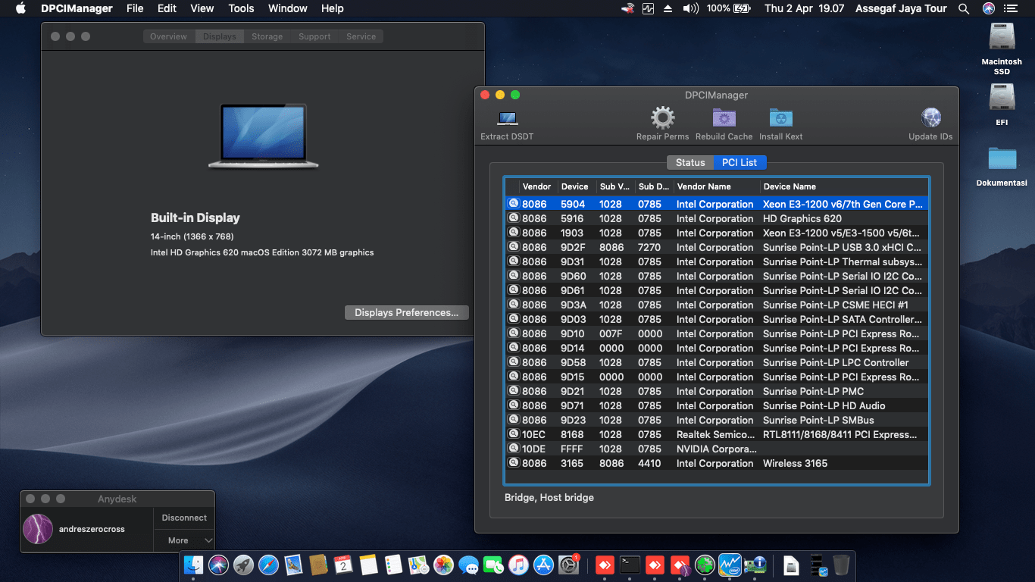Open the Calendar app in Dock
Screen dimensions: 1035x582
(x=343, y=565)
